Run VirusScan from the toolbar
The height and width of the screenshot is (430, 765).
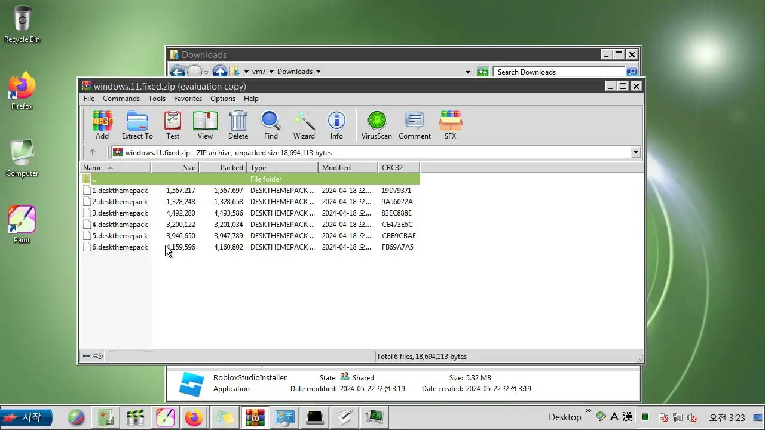[x=377, y=125]
